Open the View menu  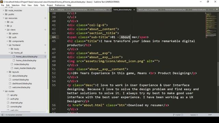click(x=30, y=5)
